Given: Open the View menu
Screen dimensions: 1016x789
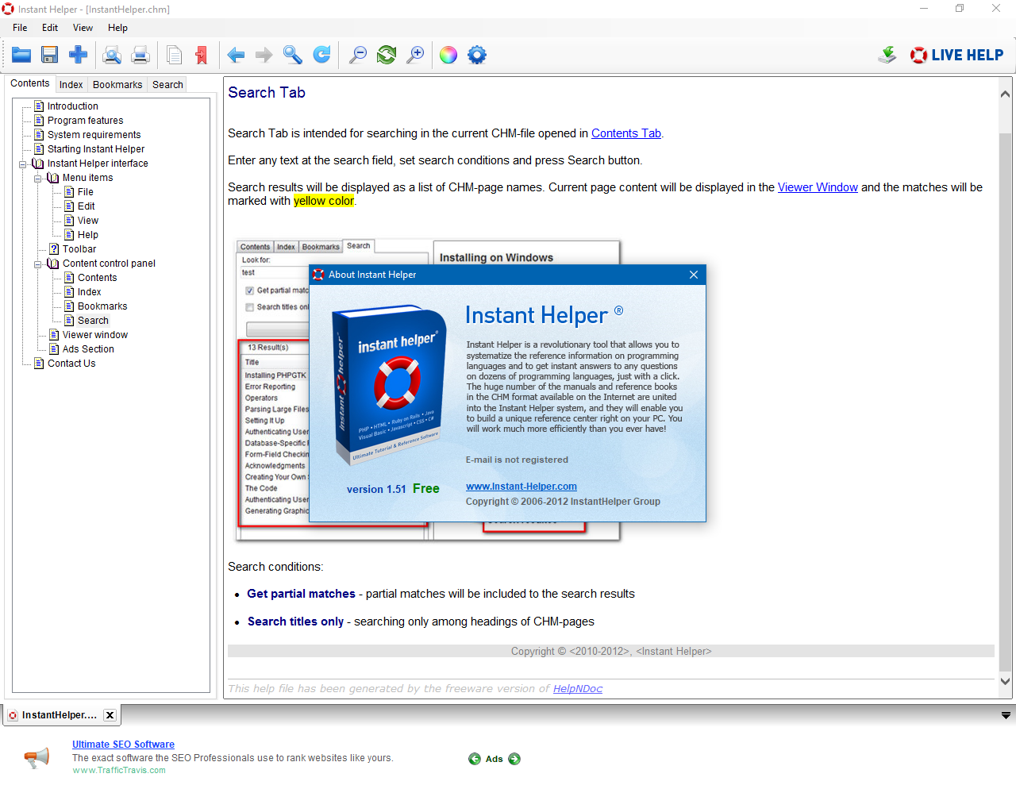Looking at the screenshot, I should click(83, 28).
